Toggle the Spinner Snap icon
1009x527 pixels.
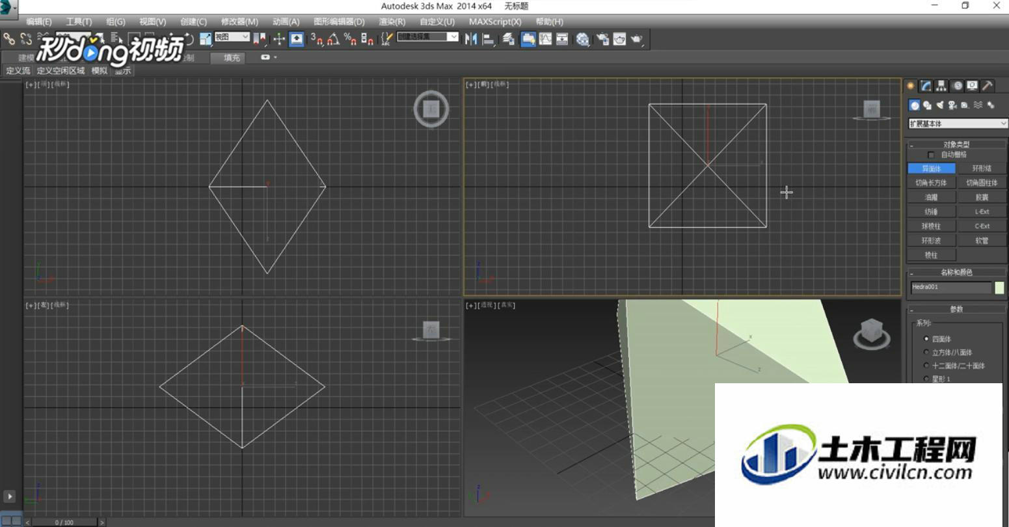(367, 39)
